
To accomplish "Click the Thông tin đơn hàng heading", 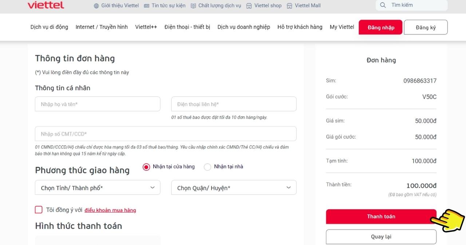I will (75, 59).
